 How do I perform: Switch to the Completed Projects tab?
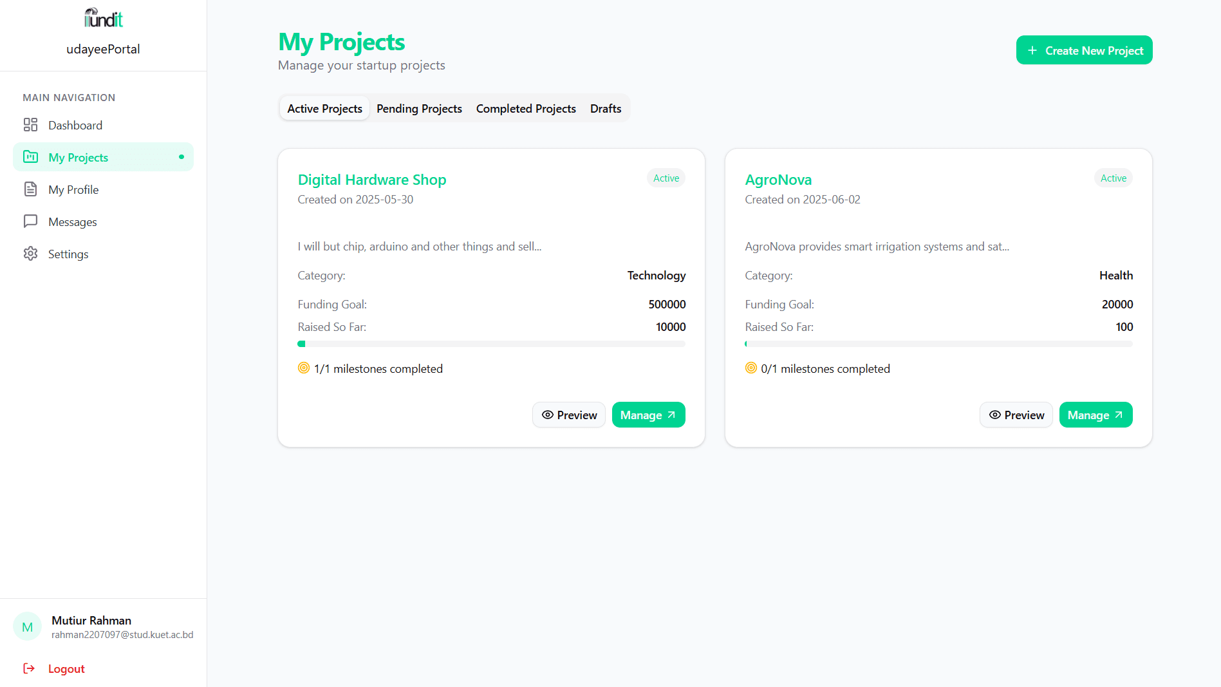tap(526, 109)
